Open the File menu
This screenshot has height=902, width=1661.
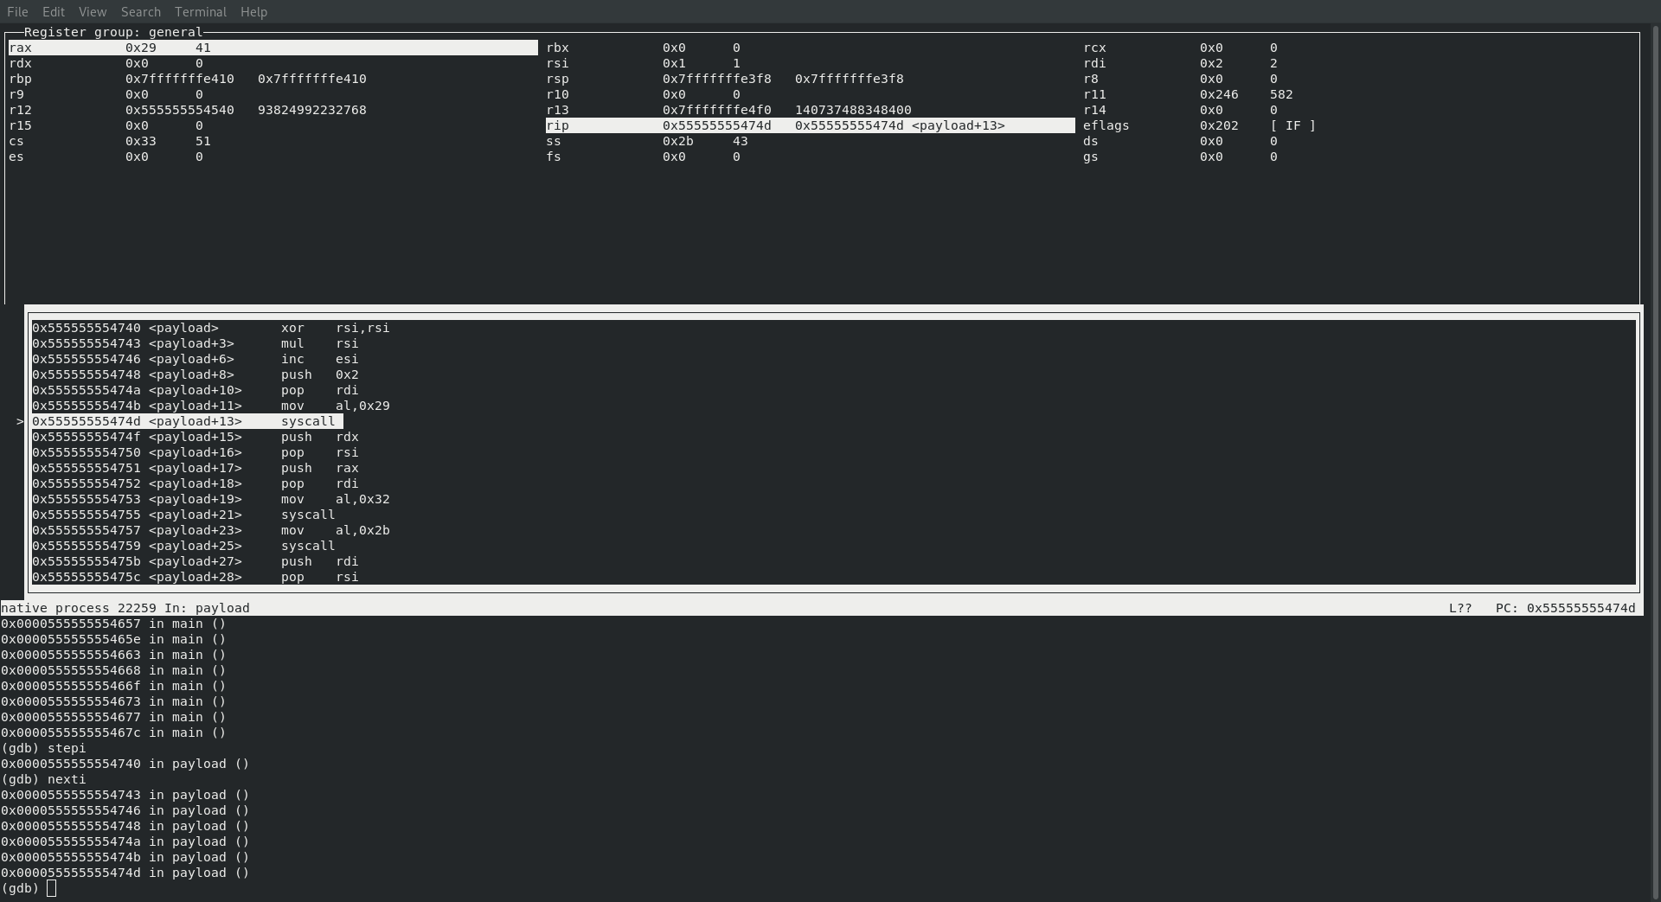pyautogui.click(x=16, y=11)
